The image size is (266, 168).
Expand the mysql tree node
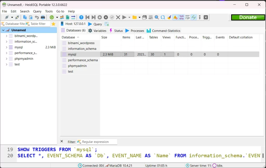(x=6, y=47)
